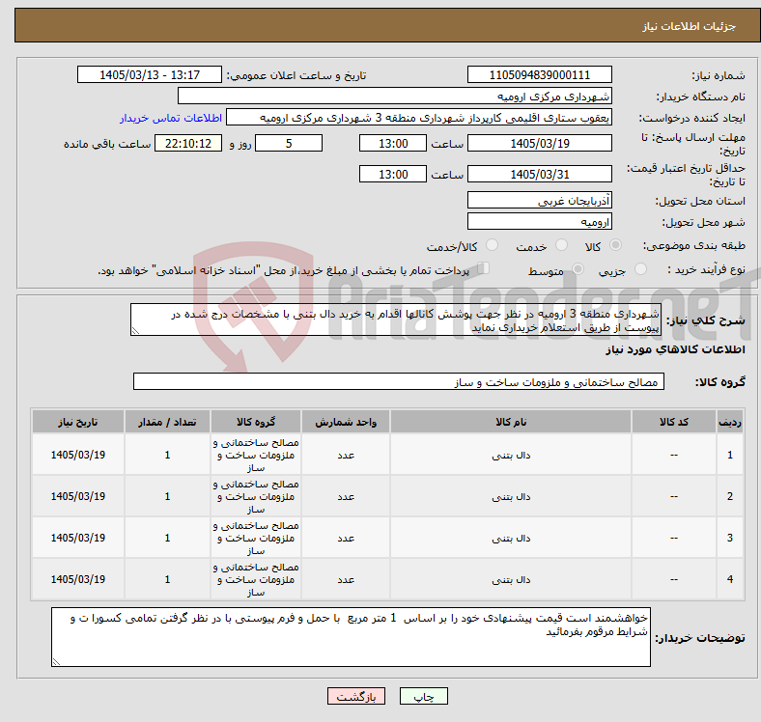Click دال بتنی in row 3
Screen dimensions: 761x722
point(511,538)
